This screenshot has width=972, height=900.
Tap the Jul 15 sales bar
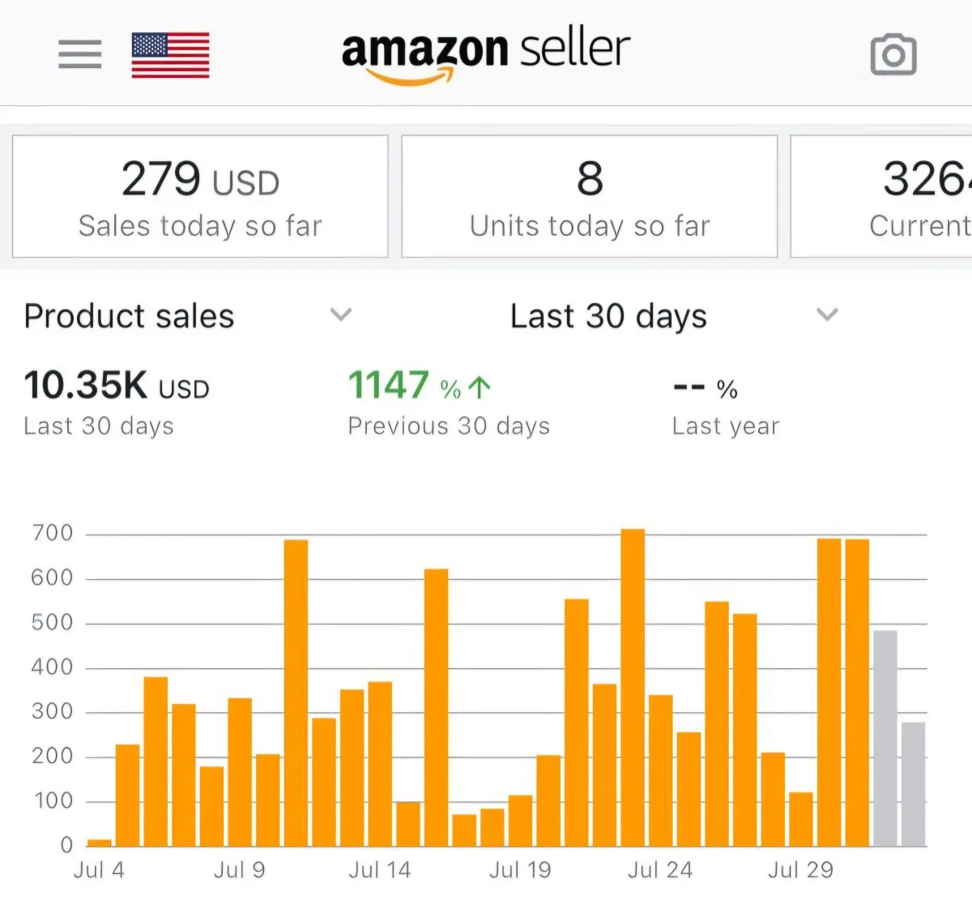pyautogui.click(x=408, y=824)
